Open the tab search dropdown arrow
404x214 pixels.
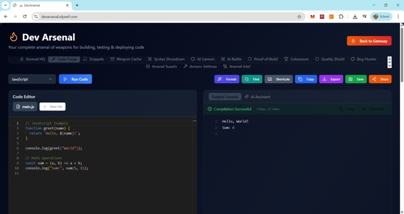pos(5,5)
